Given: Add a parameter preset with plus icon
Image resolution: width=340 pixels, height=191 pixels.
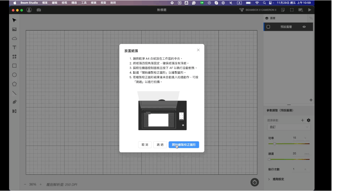Looking at the screenshot, I should point(303,120).
